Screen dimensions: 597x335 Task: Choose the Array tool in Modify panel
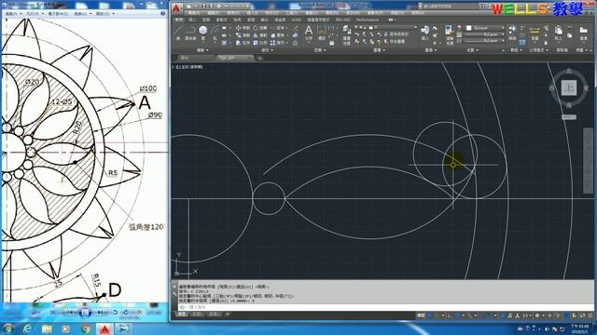point(278,43)
